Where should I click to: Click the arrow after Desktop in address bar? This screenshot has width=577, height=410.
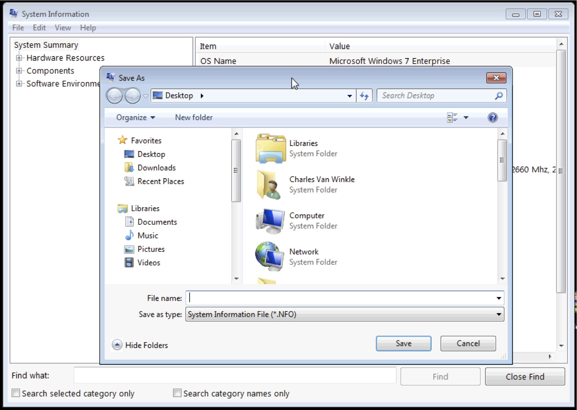pos(202,96)
